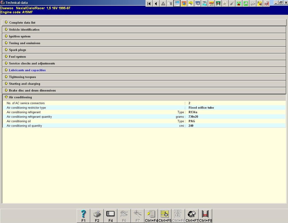Open the yellow question mark car module icon

[260, 3]
